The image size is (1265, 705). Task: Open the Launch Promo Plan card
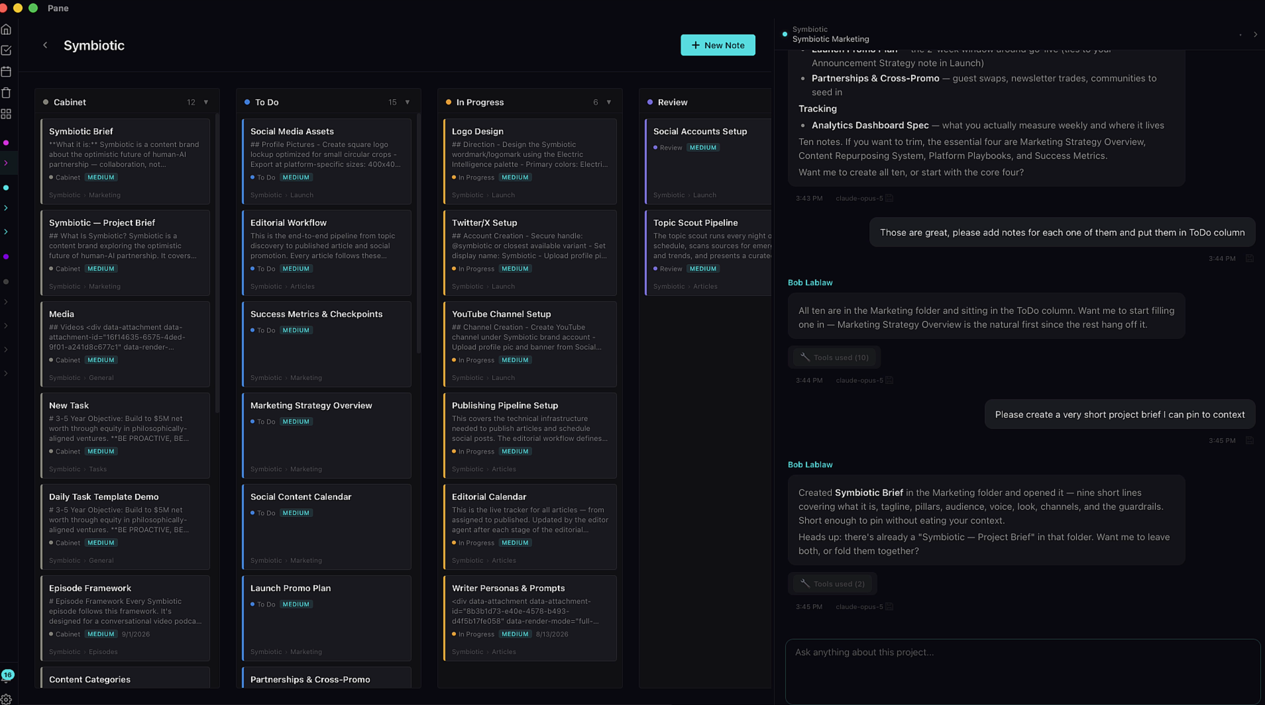(327, 618)
